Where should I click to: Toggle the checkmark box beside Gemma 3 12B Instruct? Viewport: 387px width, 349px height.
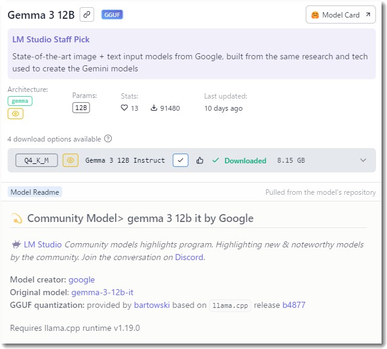[180, 160]
